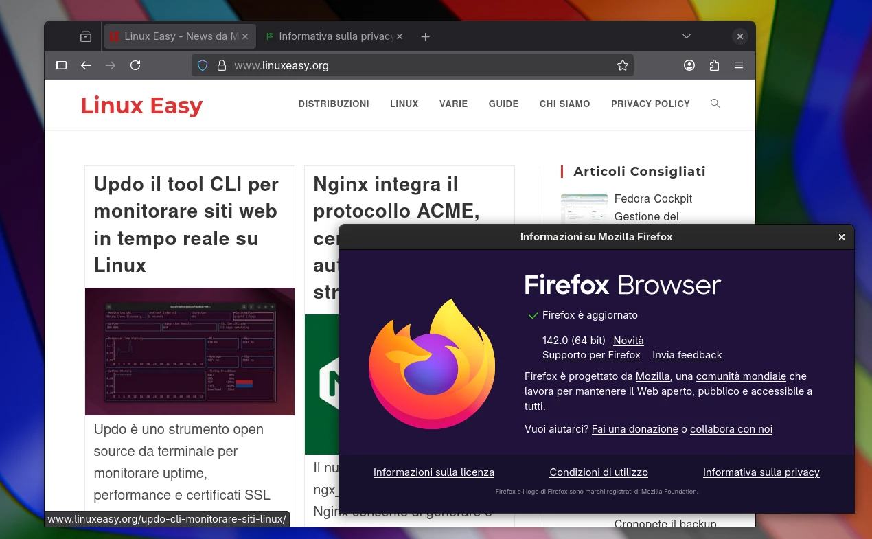Open the Extensions puzzle icon
Image resolution: width=872 pixels, height=539 pixels.
[714, 65]
